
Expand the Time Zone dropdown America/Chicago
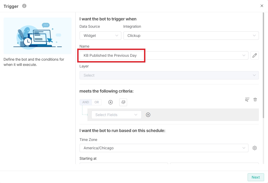(164, 148)
